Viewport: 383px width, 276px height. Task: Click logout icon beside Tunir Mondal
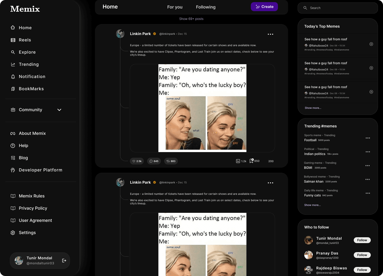(x=64, y=261)
